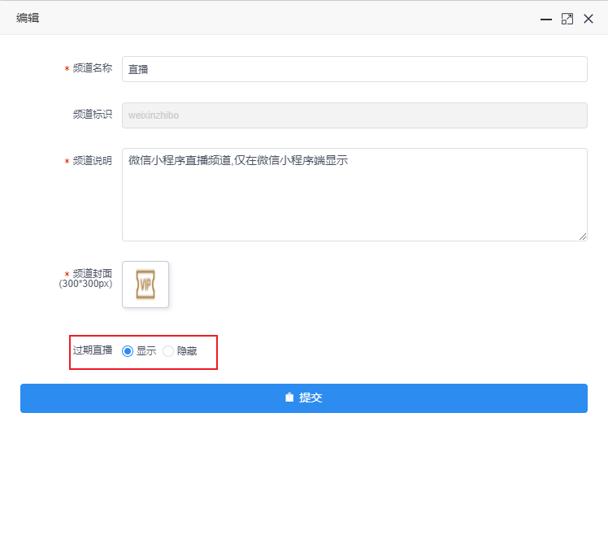
Task: Click the 过期直播 label text
Action: (93, 350)
